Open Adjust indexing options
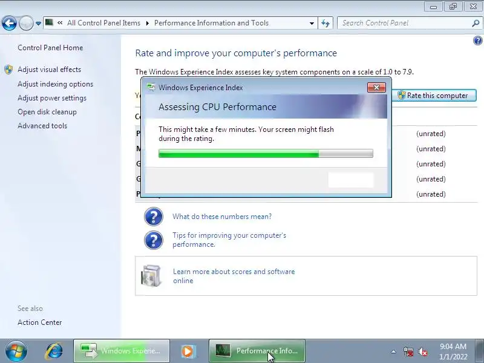This screenshot has width=484, height=363. (x=55, y=84)
